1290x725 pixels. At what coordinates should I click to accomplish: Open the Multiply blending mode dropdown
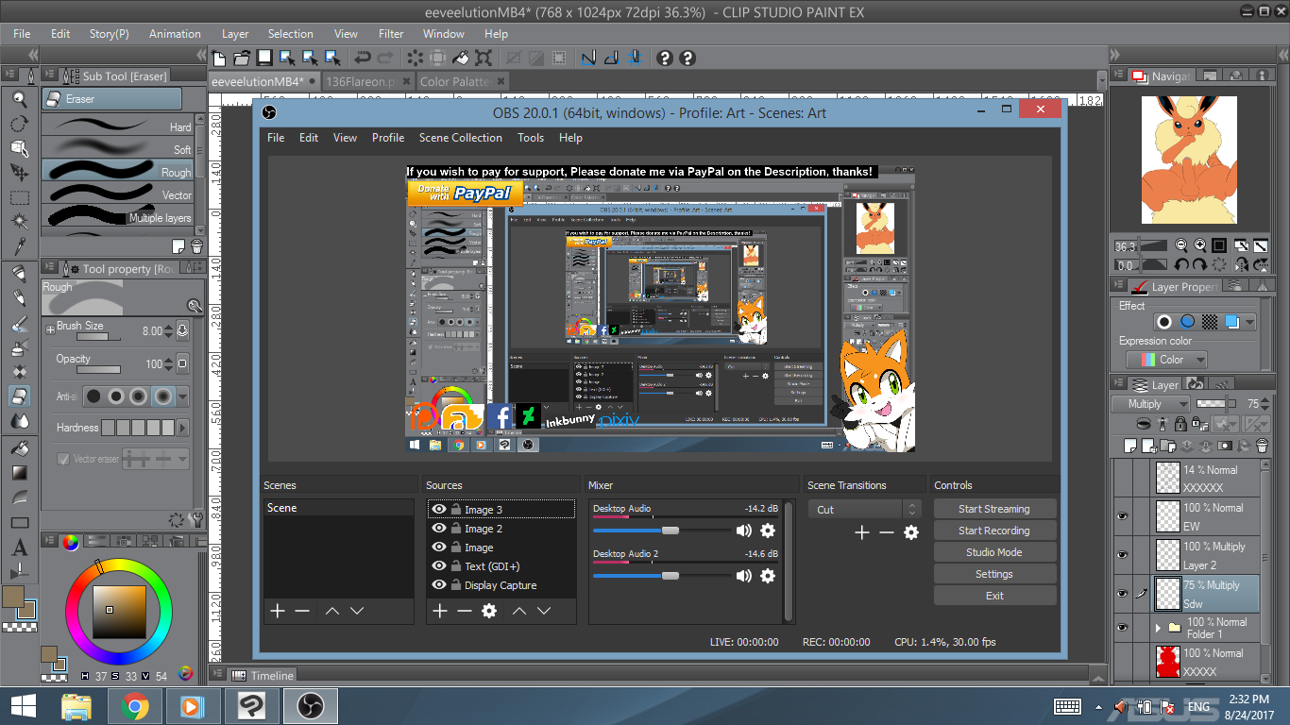tap(1150, 404)
